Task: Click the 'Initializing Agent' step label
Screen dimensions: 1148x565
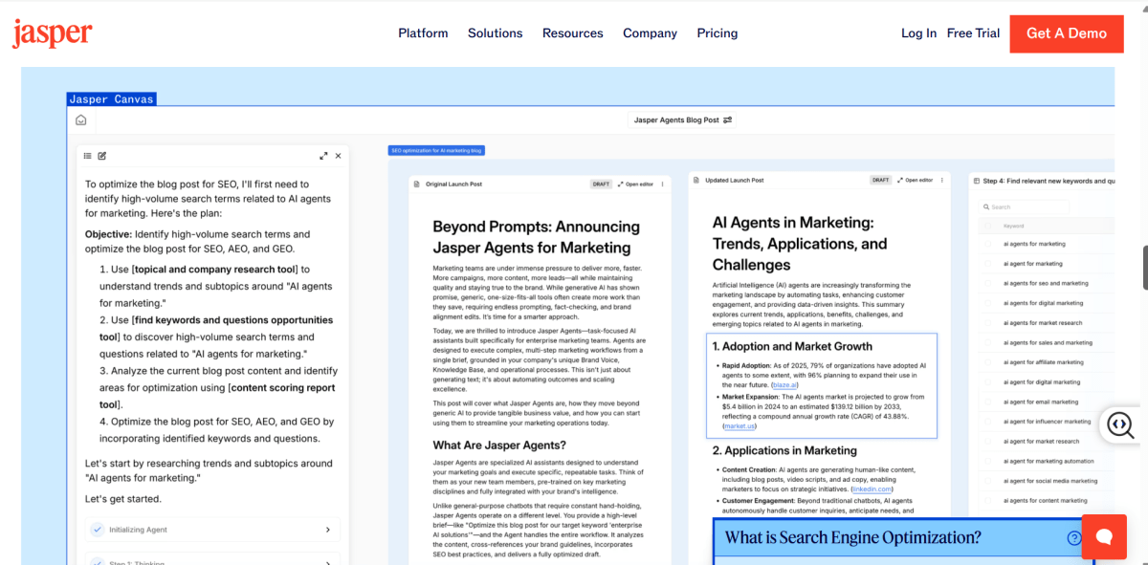Action: tap(139, 530)
